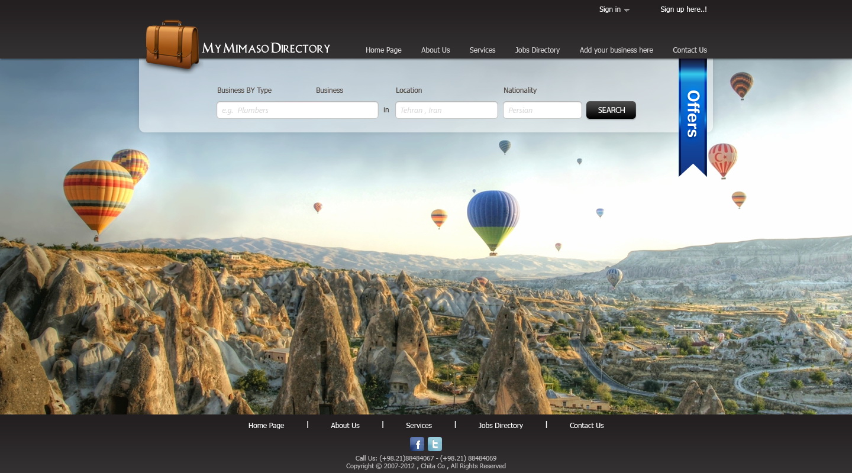This screenshot has height=473, width=852.
Task: Open Services in top navigation
Action: (482, 50)
